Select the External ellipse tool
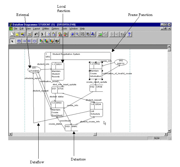 (35, 41)
